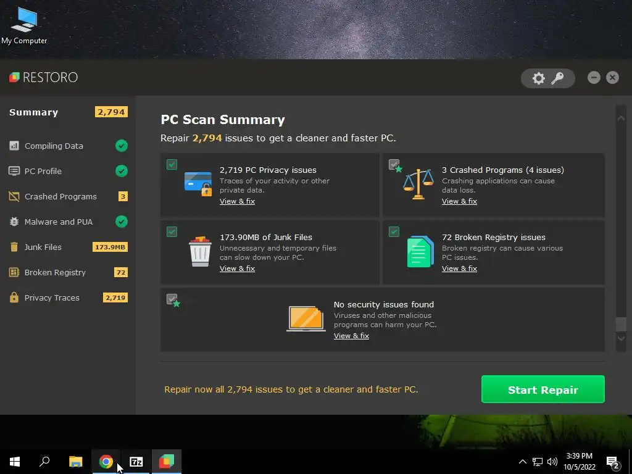Viewport: 632px width, 474px height.
Task: Click green check beside Compiling Data
Action: coord(122,146)
